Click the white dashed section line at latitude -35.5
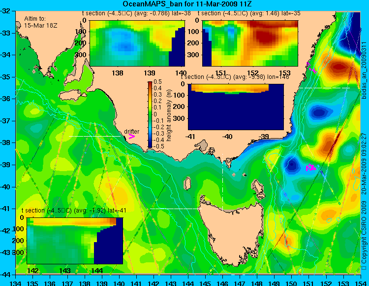The width and height of the screenshot is (369, 286). (x=324, y=88)
